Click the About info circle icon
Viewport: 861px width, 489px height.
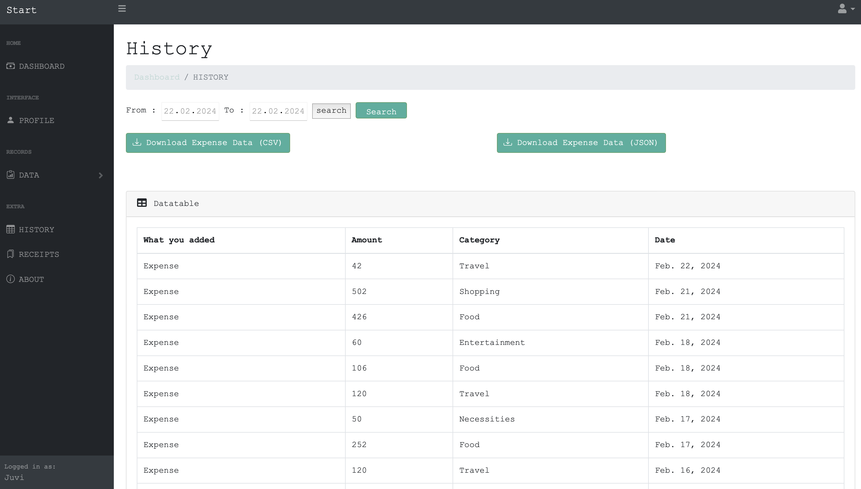point(11,279)
